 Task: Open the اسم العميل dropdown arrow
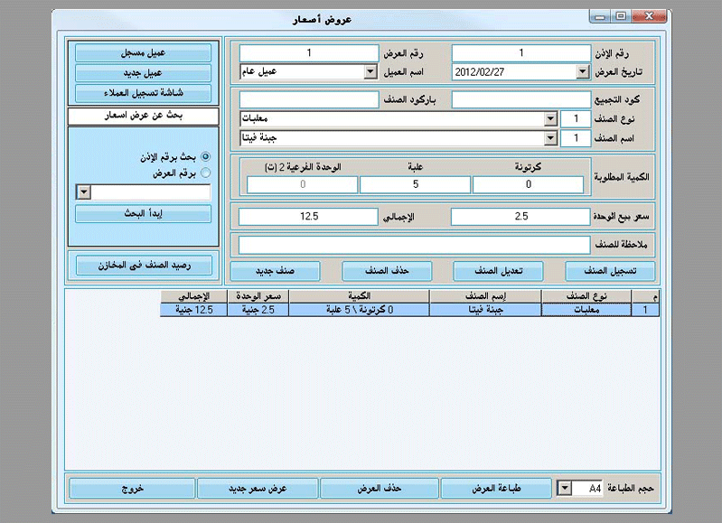pos(370,72)
